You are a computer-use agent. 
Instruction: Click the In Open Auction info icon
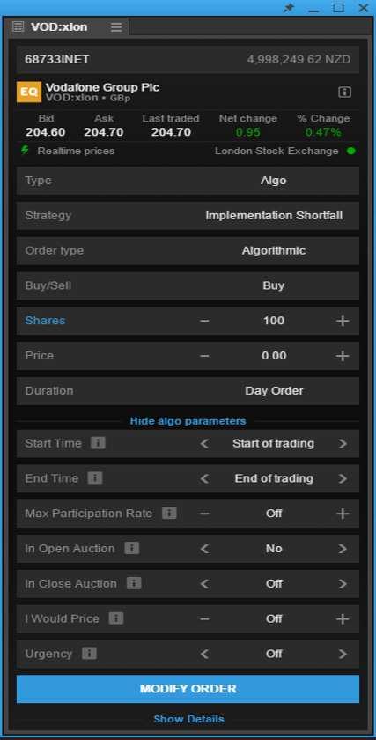coord(131,548)
